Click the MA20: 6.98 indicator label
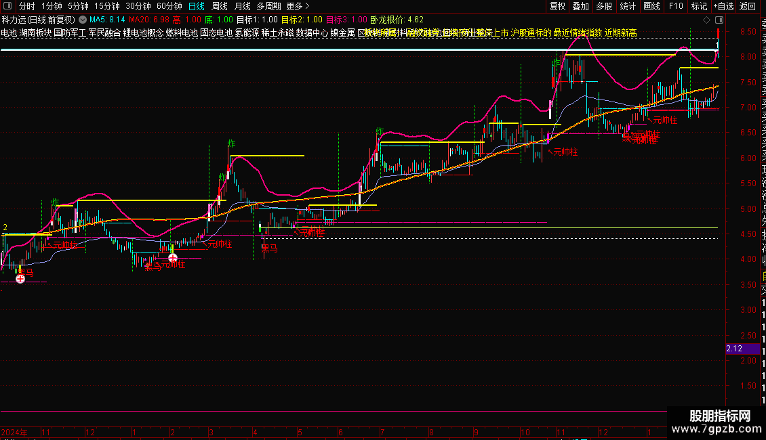This screenshot has width=766, height=440. tap(149, 20)
